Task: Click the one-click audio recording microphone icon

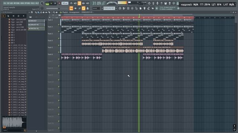Action: click(157, 3)
